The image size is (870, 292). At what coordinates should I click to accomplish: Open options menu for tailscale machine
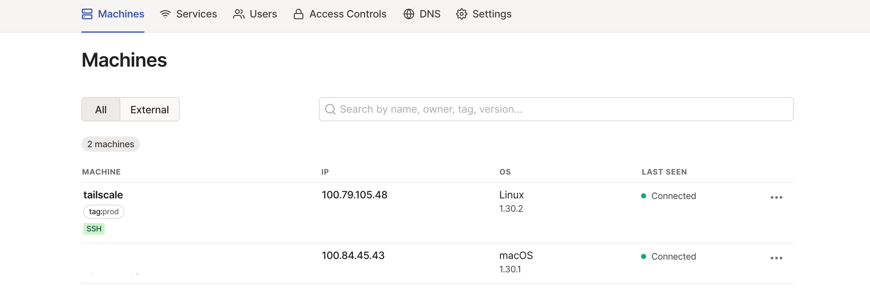[x=776, y=198]
